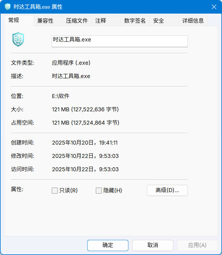Click the shield icon in the title bar
The width and height of the screenshot is (222, 255).
8,7
